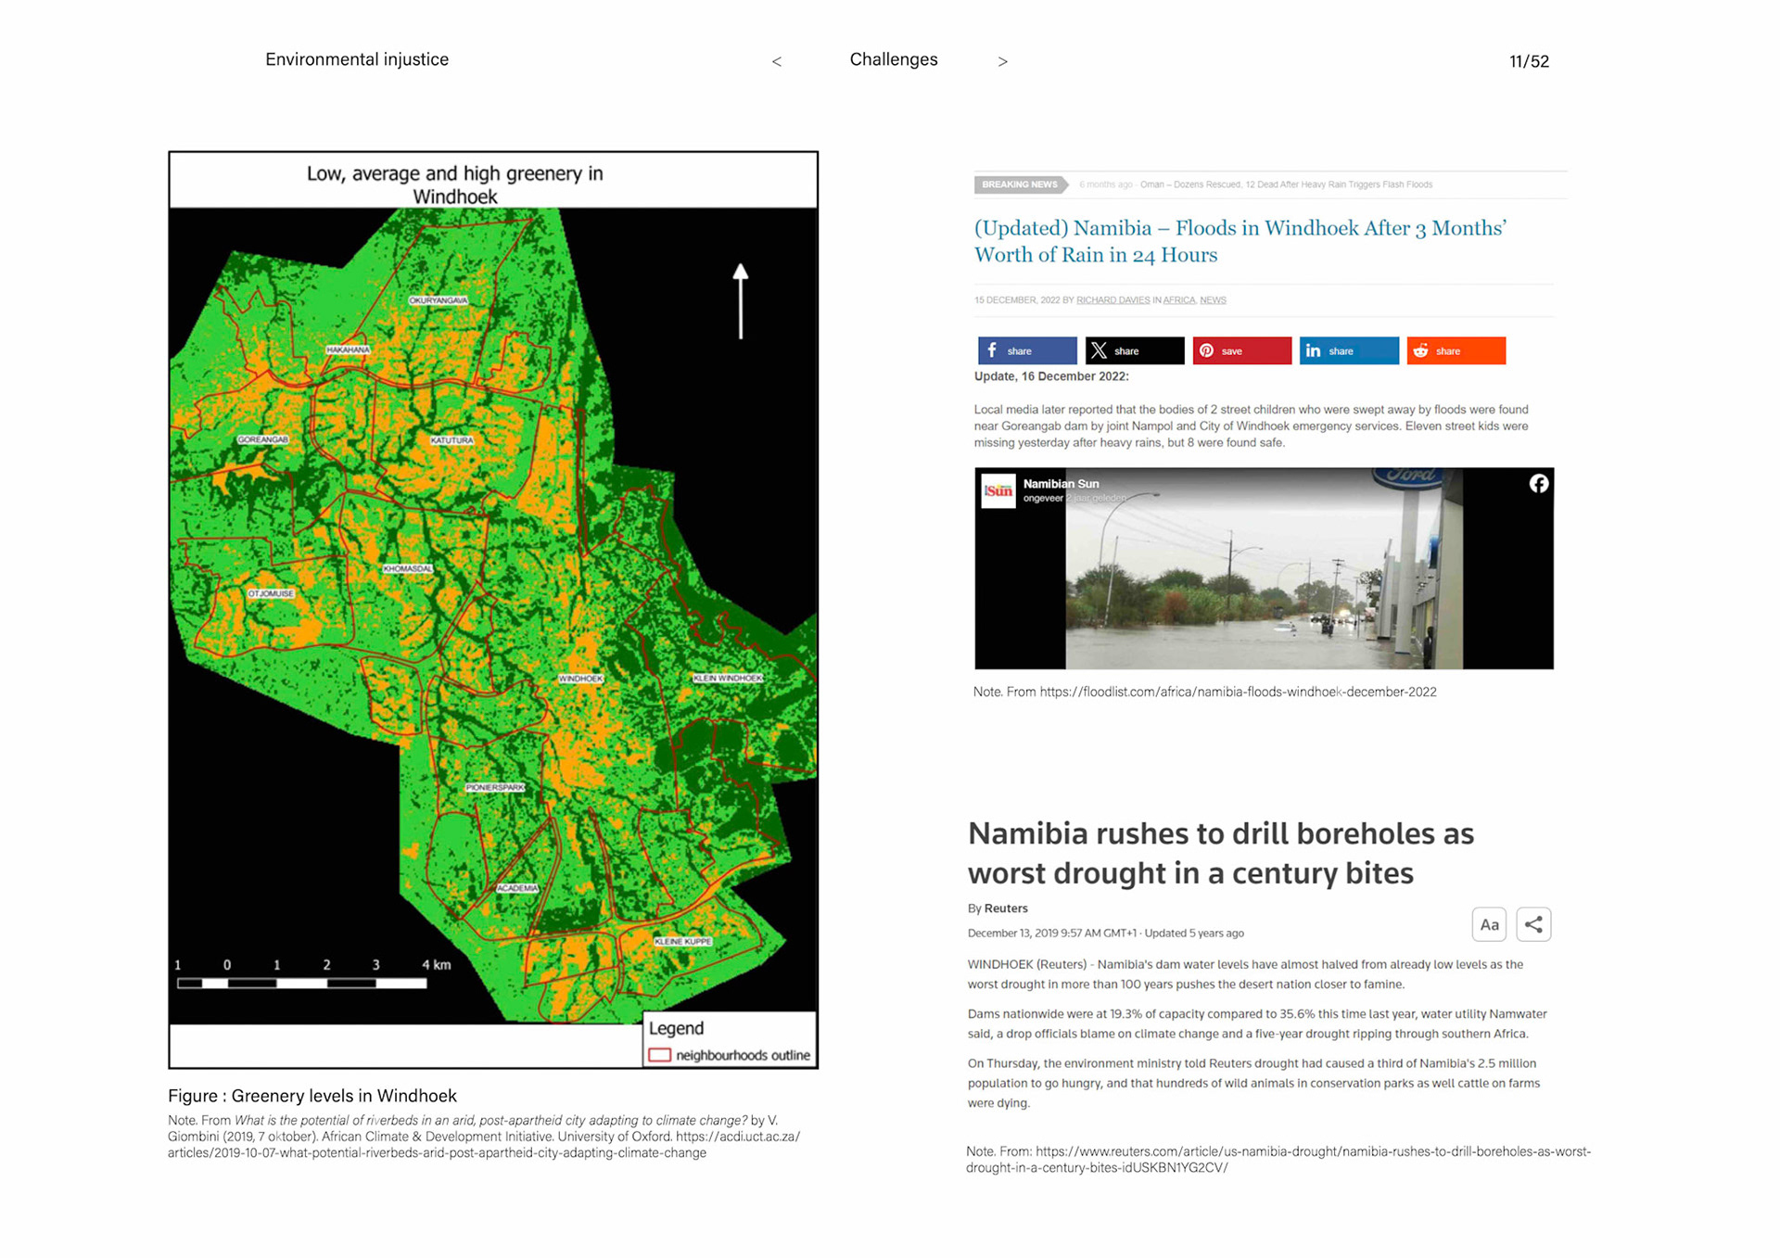The image size is (1780, 1258).
Task: Open the Africa category link
Action: pos(1178,300)
